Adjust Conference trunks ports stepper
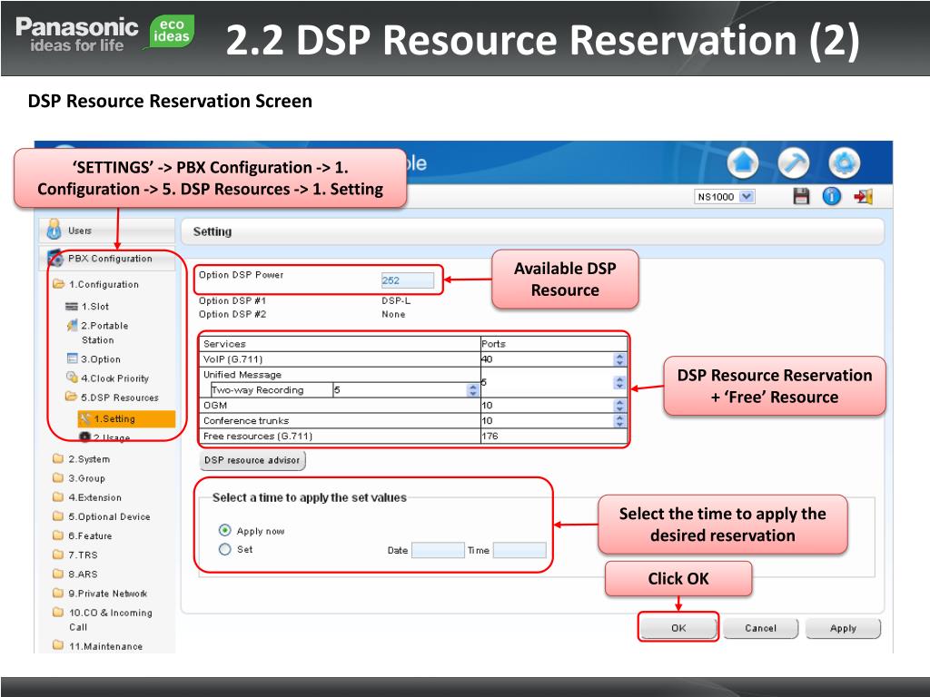The image size is (930, 697). pyautogui.click(x=619, y=421)
